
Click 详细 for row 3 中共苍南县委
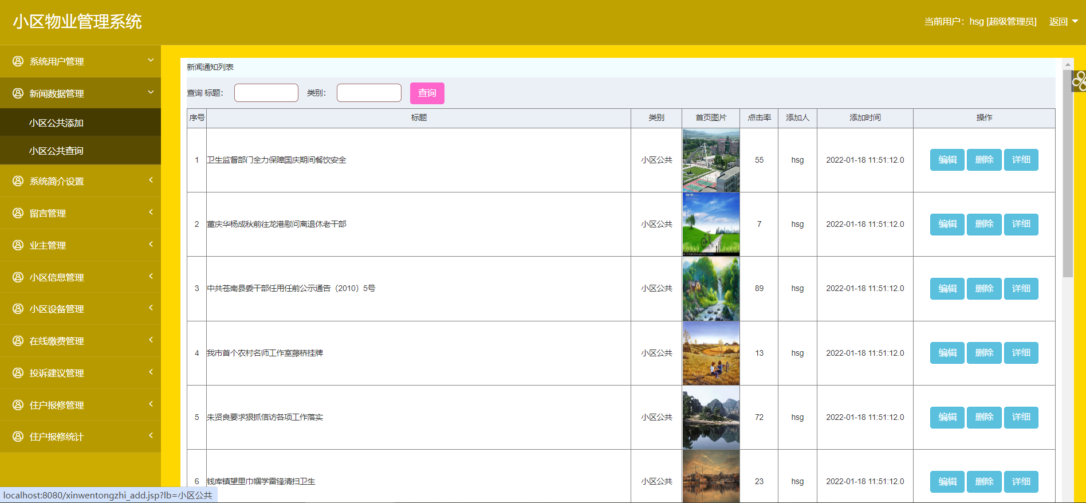[x=1021, y=289]
